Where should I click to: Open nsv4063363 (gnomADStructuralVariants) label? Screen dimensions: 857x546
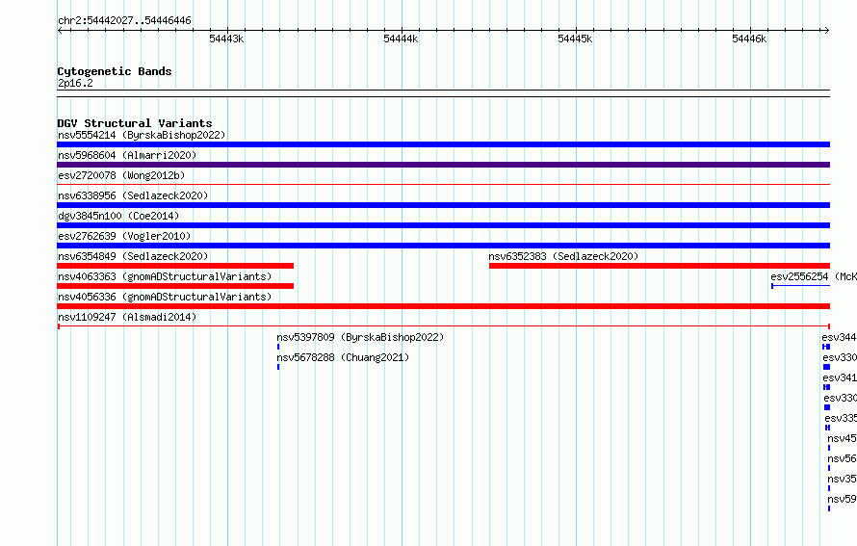(165, 276)
